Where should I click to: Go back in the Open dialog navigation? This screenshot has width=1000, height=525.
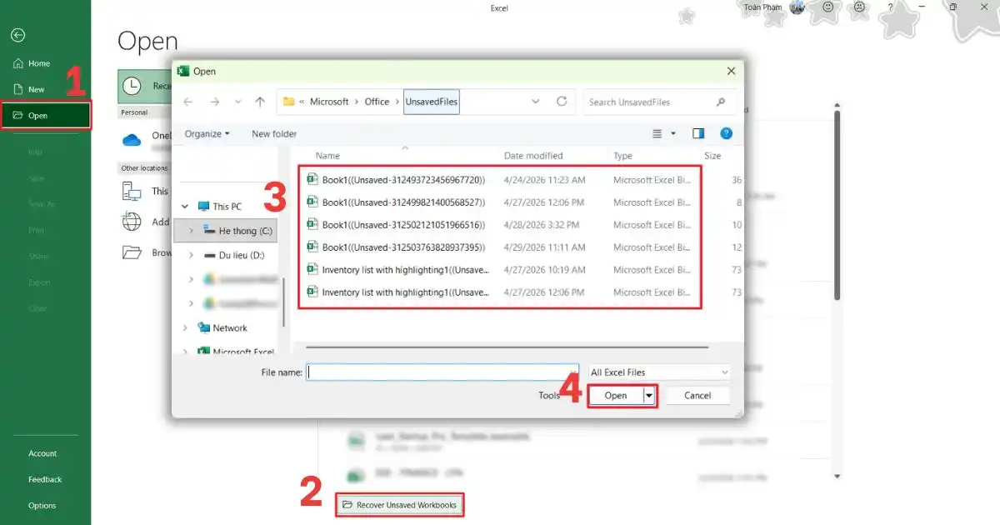(187, 102)
